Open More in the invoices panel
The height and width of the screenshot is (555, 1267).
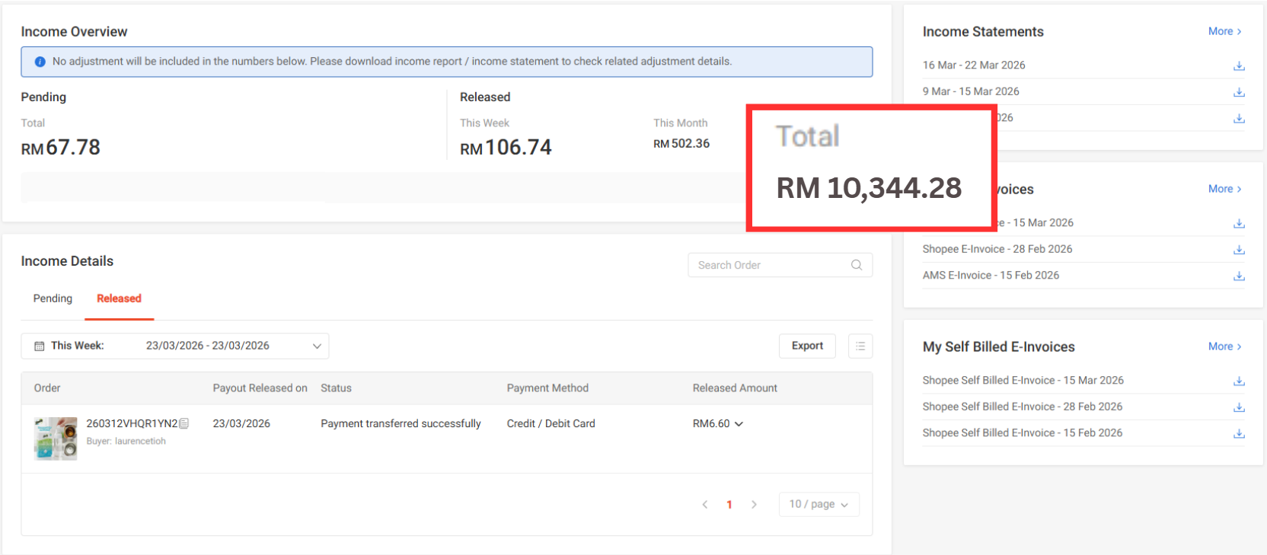click(x=1224, y=189)
